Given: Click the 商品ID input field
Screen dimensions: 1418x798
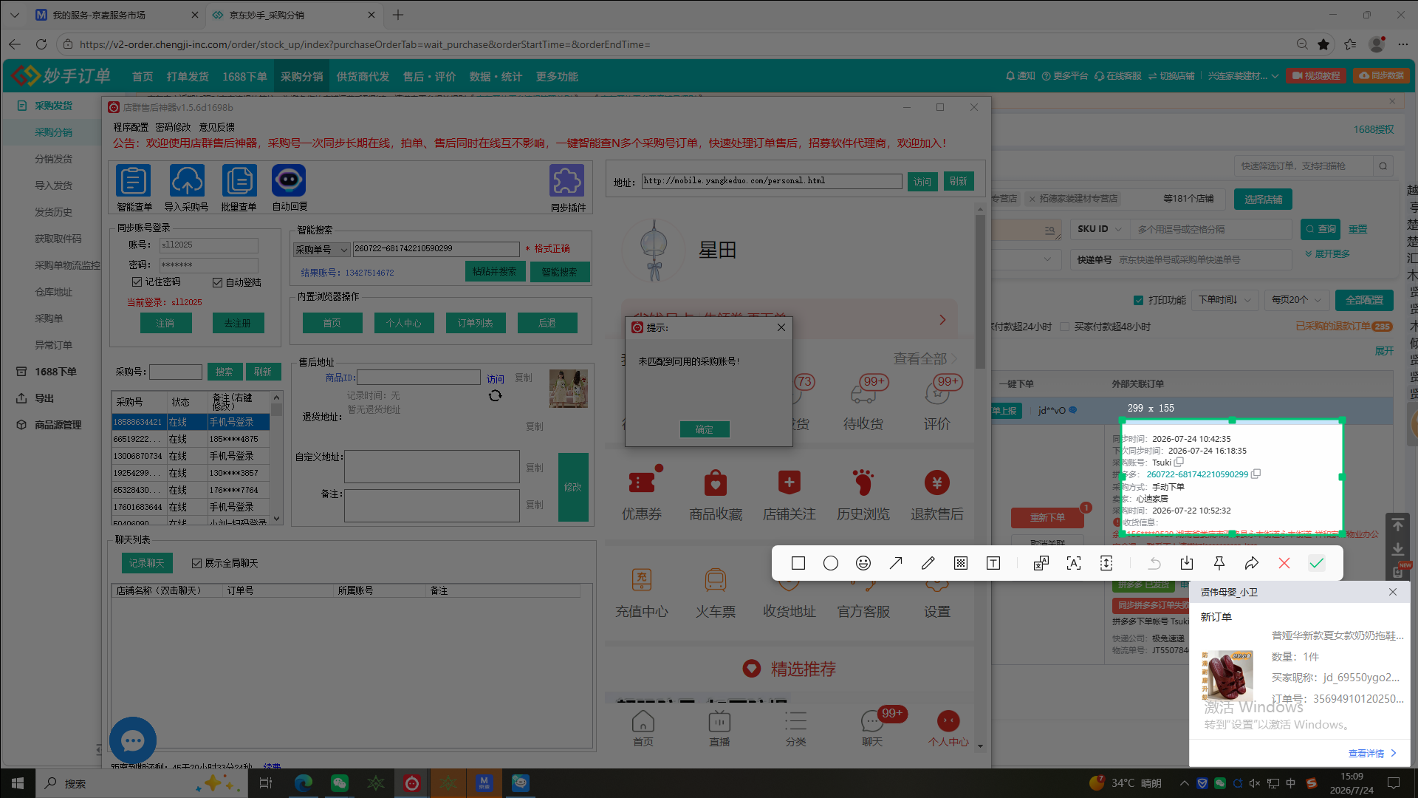Looking at the screenshot, I should 419,378.
